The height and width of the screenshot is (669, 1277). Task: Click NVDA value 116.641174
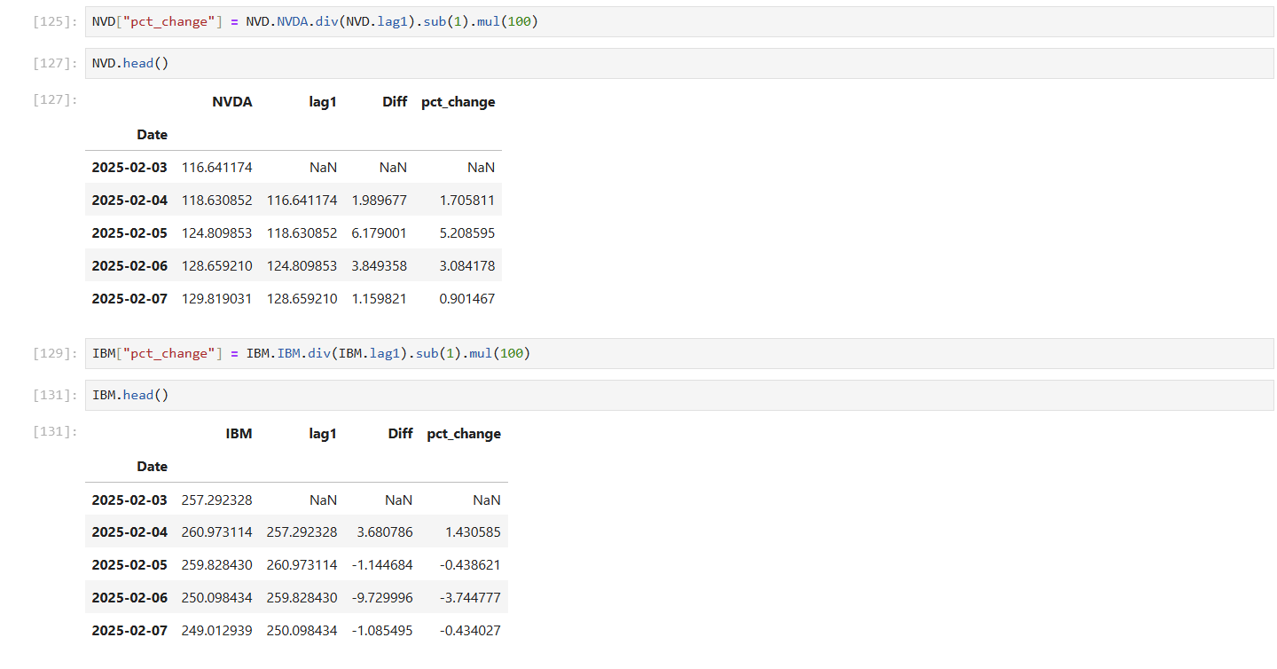coord(216,167)
